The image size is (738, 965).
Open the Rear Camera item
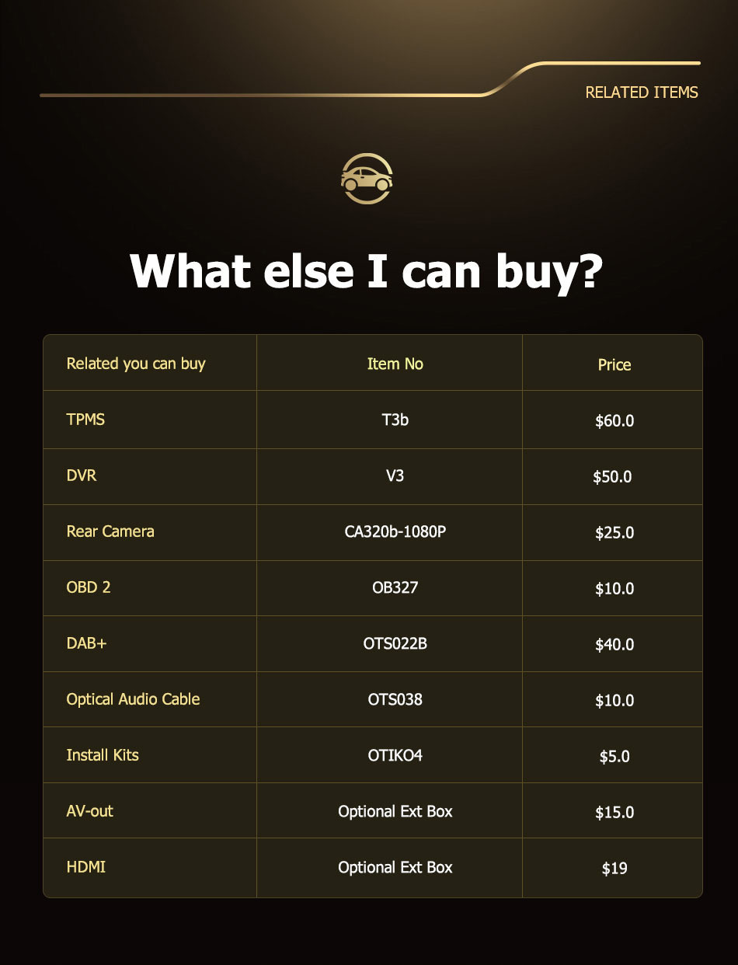coord(110,531)
